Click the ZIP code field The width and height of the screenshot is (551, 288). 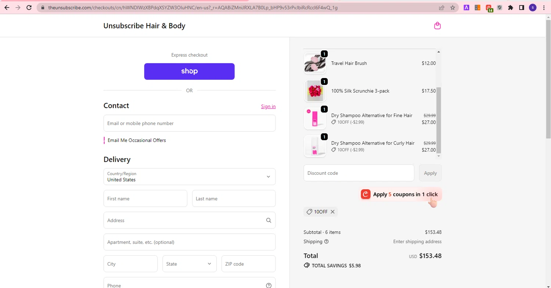(x=248, y=264)
